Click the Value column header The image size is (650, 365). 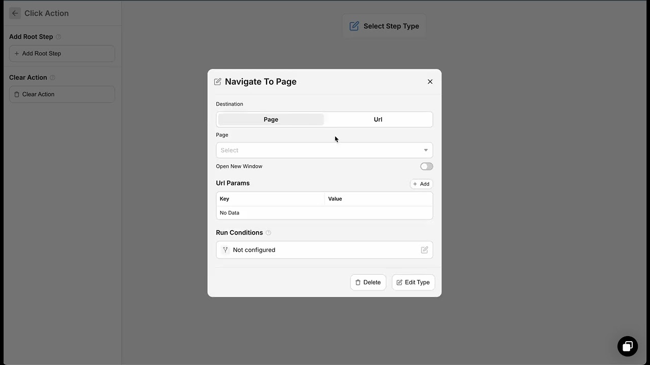[379, 199]
